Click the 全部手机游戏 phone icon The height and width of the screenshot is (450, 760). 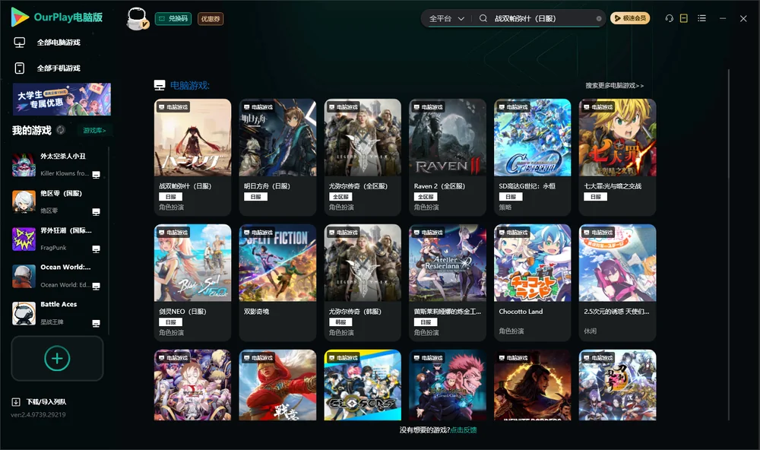(20, 68)
